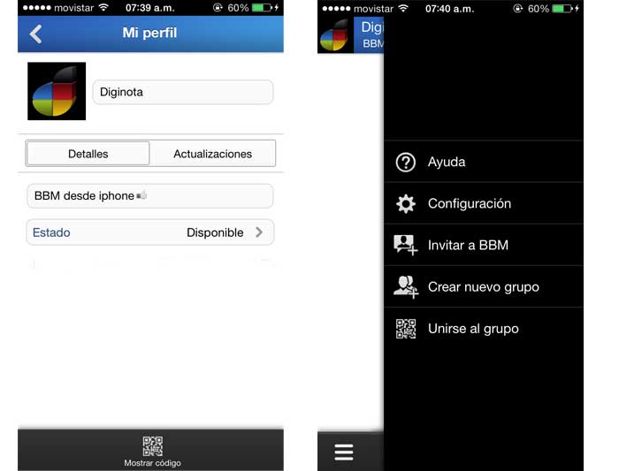Screen dimensions: 619x471
Task: Tap the back arrow in Mi perfil header
Action: pyautogui.click(x=35, y=34)
